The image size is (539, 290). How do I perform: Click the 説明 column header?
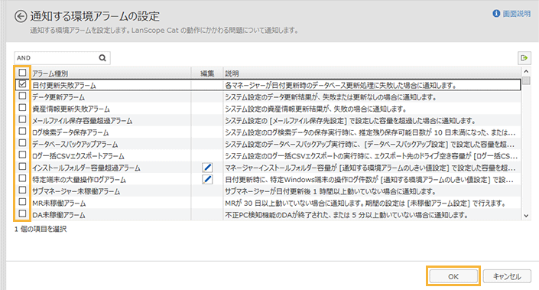tap(232, 73)
